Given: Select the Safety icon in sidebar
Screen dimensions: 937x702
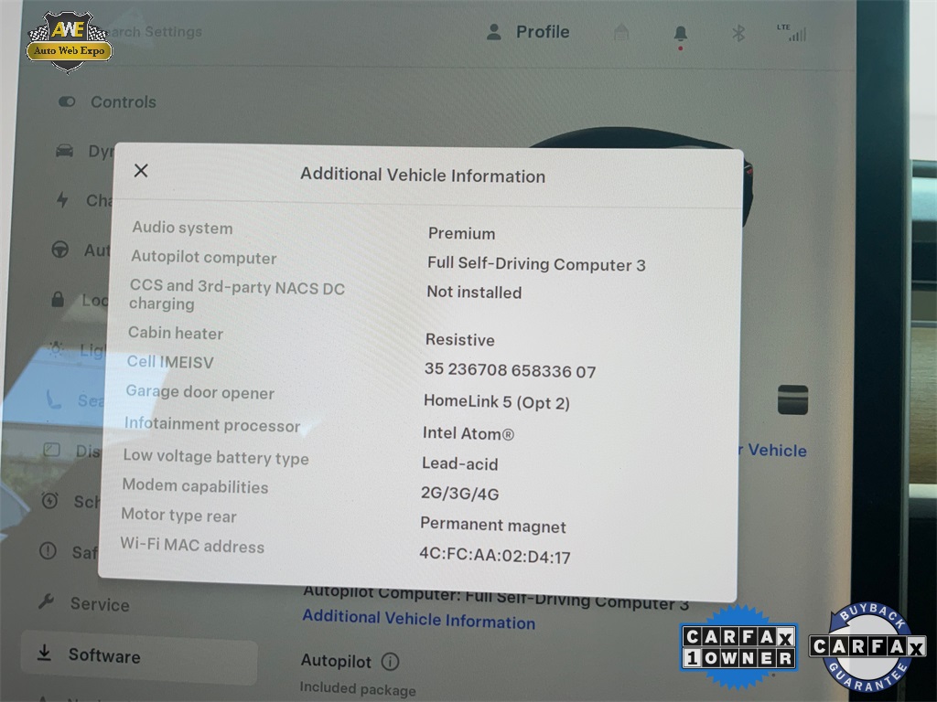Looking at the screenshot, I should click(48, 551).
